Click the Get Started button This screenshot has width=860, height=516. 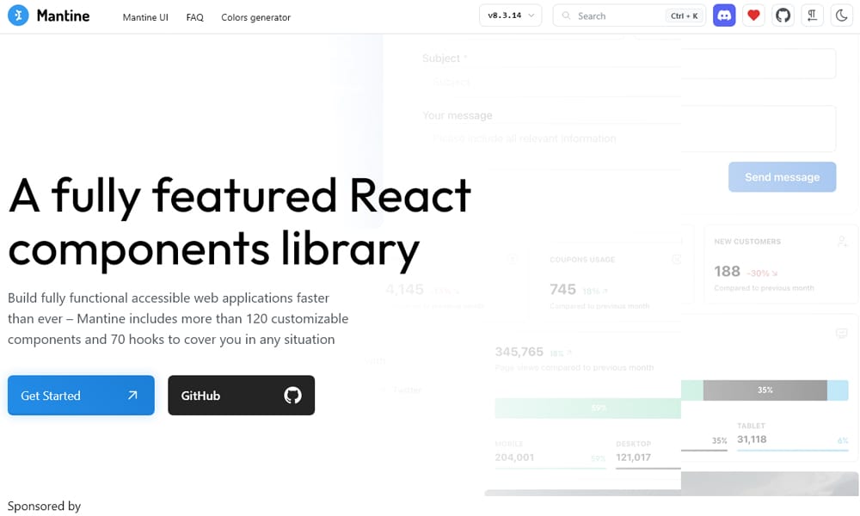coord(81,396)
